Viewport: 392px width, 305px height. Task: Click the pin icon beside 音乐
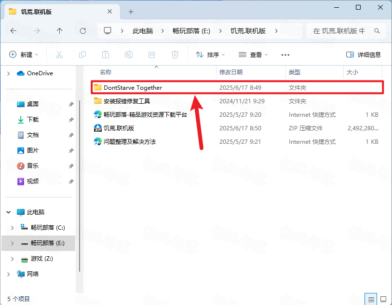tap(71, 166)
